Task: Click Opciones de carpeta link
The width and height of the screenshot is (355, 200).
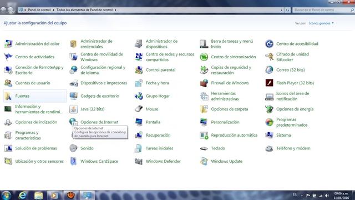Action: (x=229, y=109)
